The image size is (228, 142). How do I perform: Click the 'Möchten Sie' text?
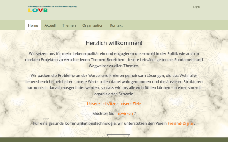pos(103,114)
